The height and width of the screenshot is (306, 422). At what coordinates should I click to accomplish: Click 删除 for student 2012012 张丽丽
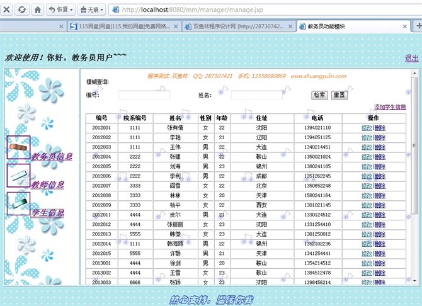tap(380, 225)
